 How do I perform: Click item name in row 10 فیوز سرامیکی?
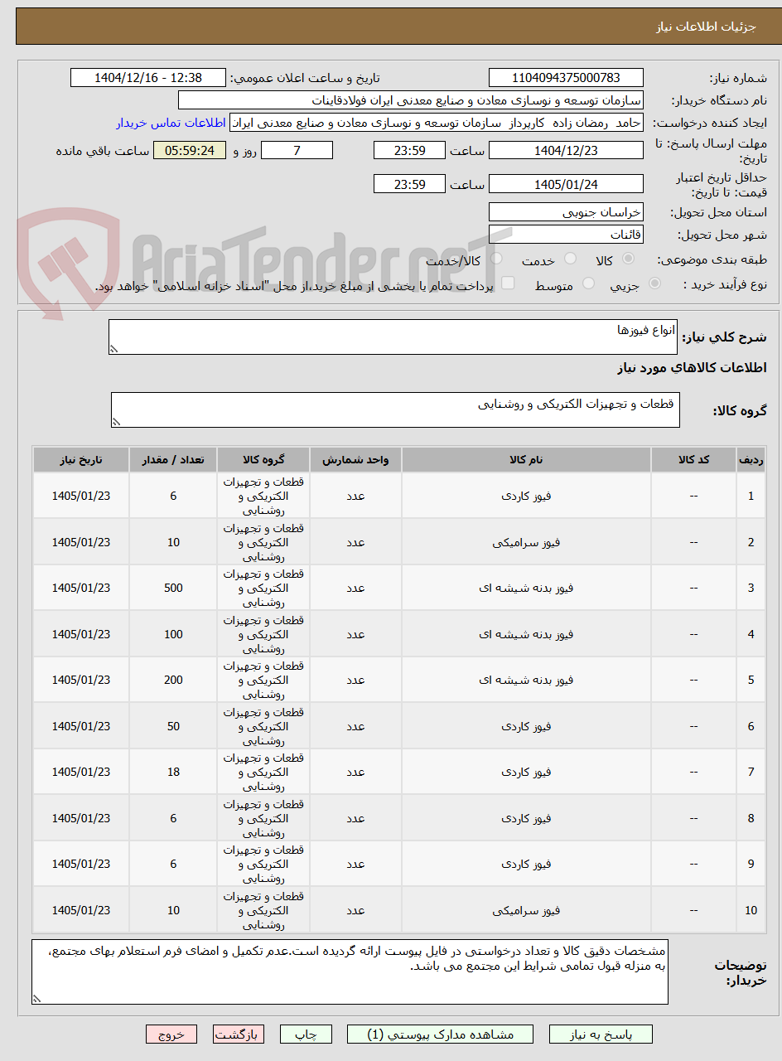tap(526, 910)
